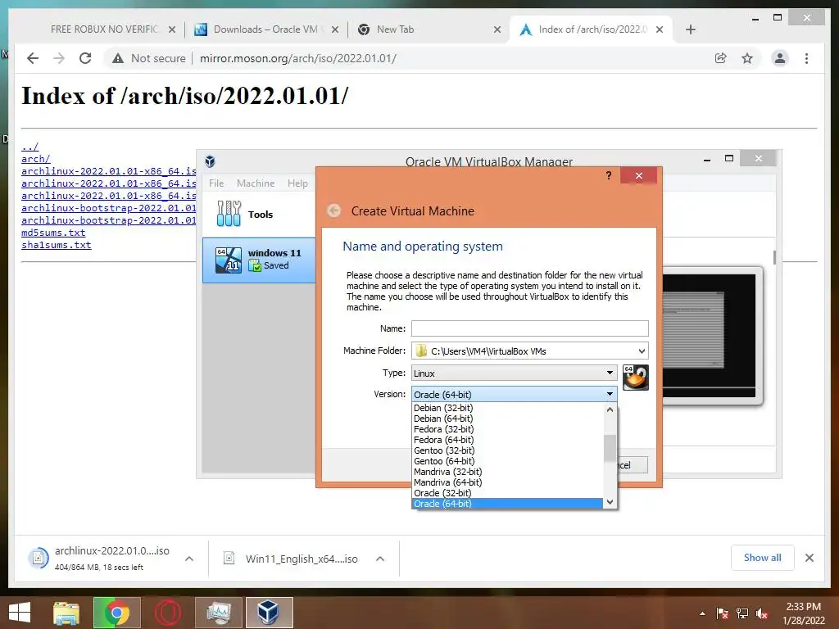
Task: Choose highlighted Oracle (64-bit) in version list
Action: pyautogui.click(x=507, y=504)
